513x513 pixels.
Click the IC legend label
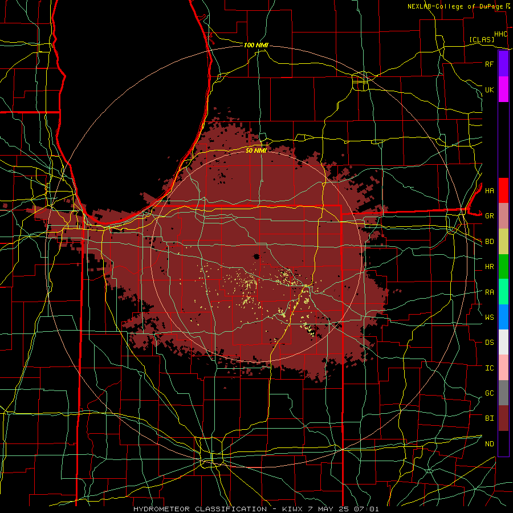(489, 368)
